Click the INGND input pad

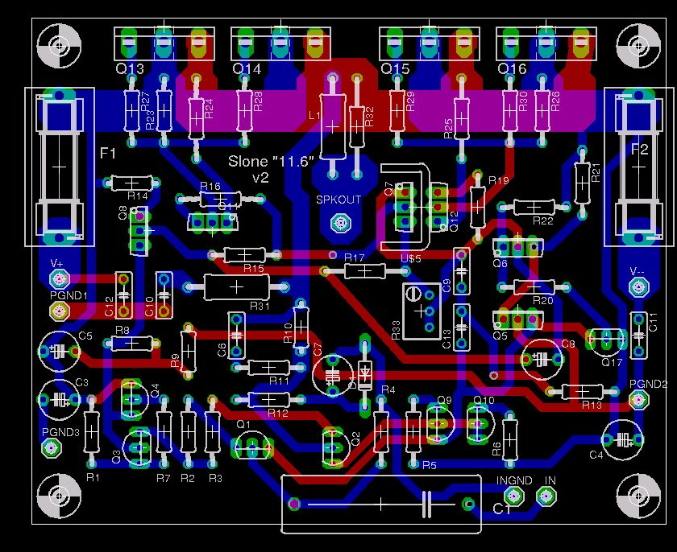(514, 496)
